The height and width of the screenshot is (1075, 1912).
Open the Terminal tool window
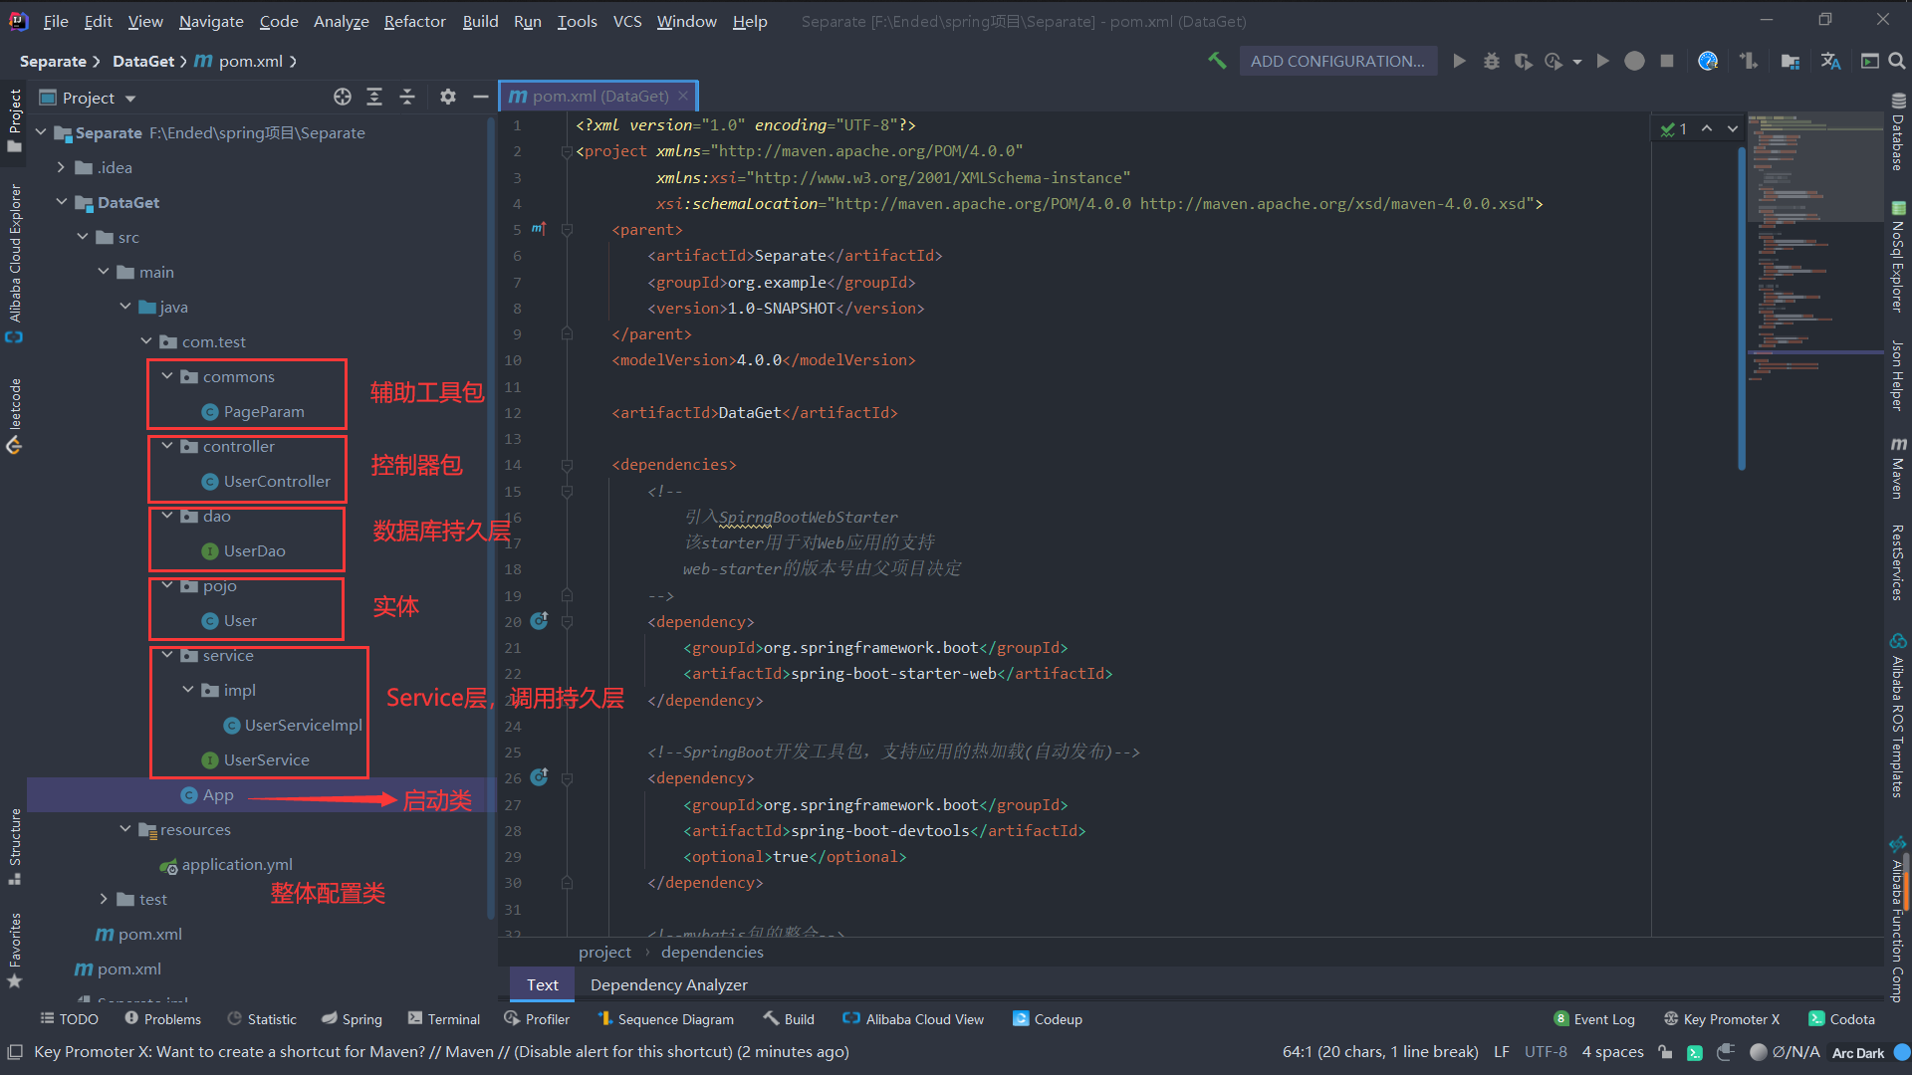444,1019
